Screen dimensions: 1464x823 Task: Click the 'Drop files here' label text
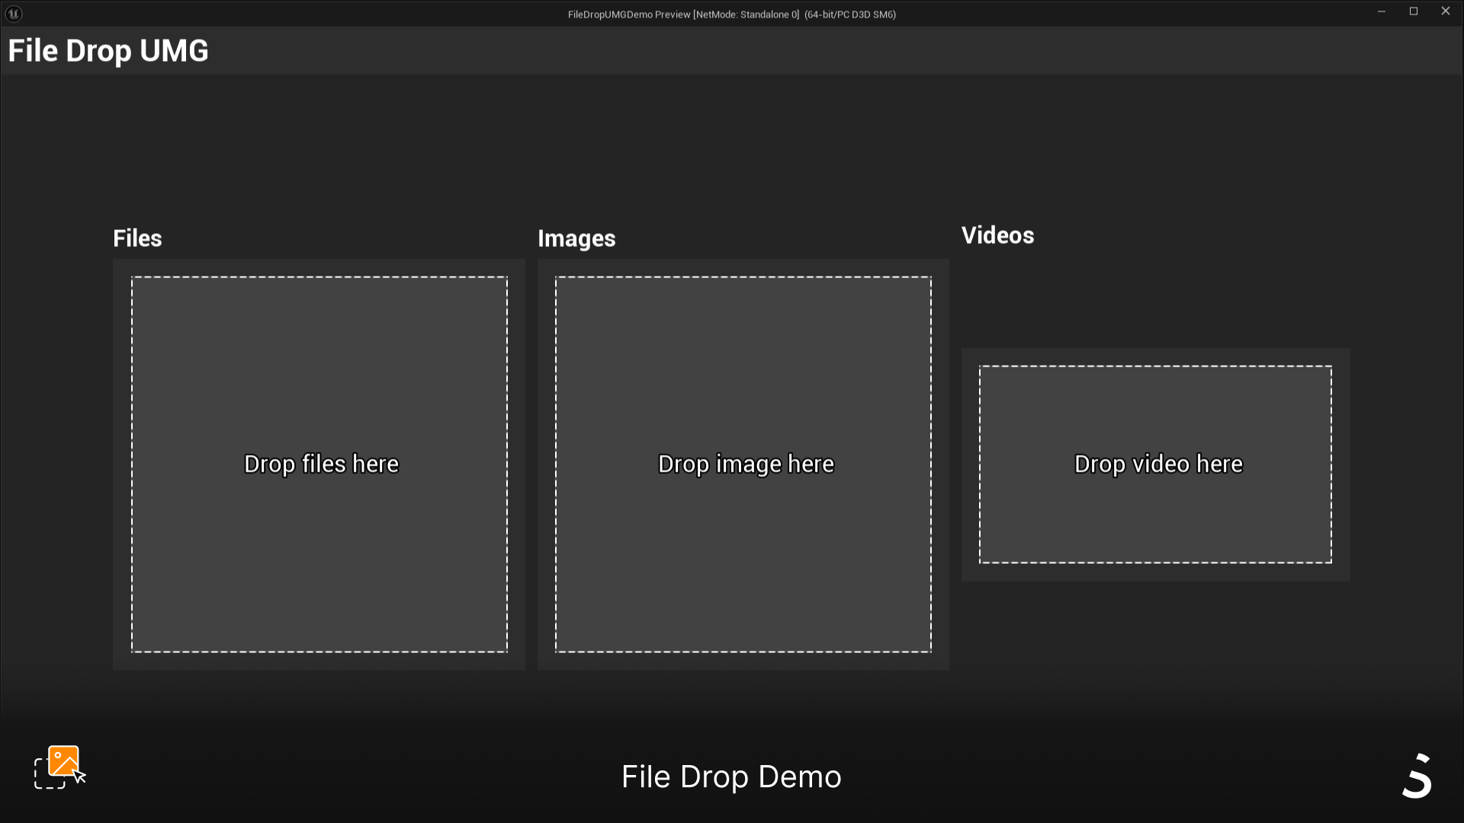click(321, 464)
